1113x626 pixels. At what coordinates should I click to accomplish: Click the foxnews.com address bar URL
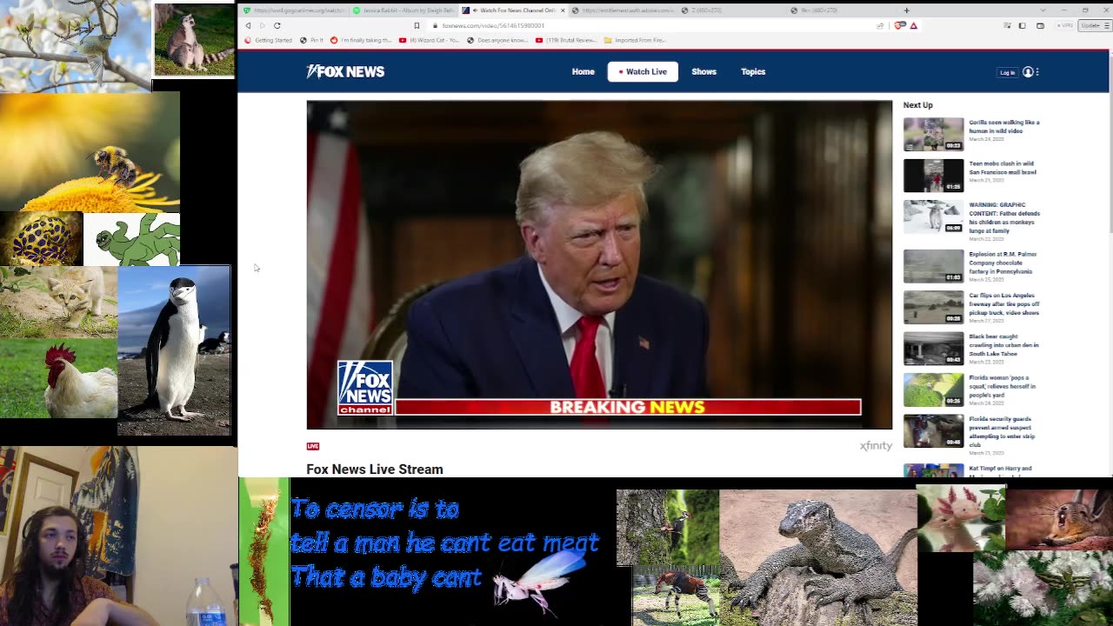click(x=493, y=25)
